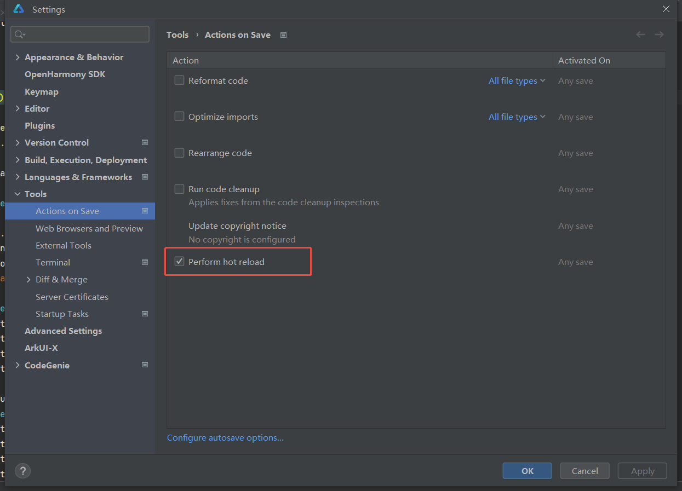
Task: Open Reformat code file types dropdown
Action: point(517,80)
